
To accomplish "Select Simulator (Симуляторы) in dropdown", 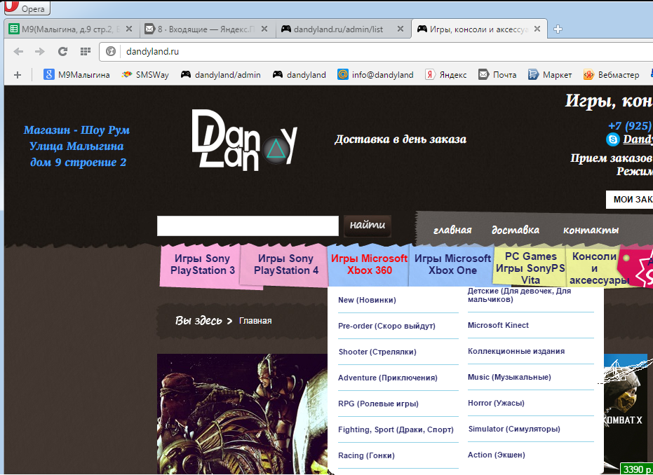I will coord(514,429).
